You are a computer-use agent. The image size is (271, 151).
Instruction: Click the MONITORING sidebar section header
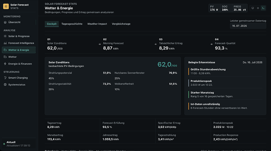[12, 16]
